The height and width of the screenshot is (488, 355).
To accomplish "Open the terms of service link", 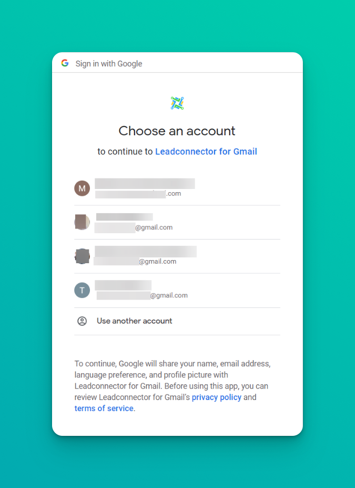I will click(x=104, y=409).
